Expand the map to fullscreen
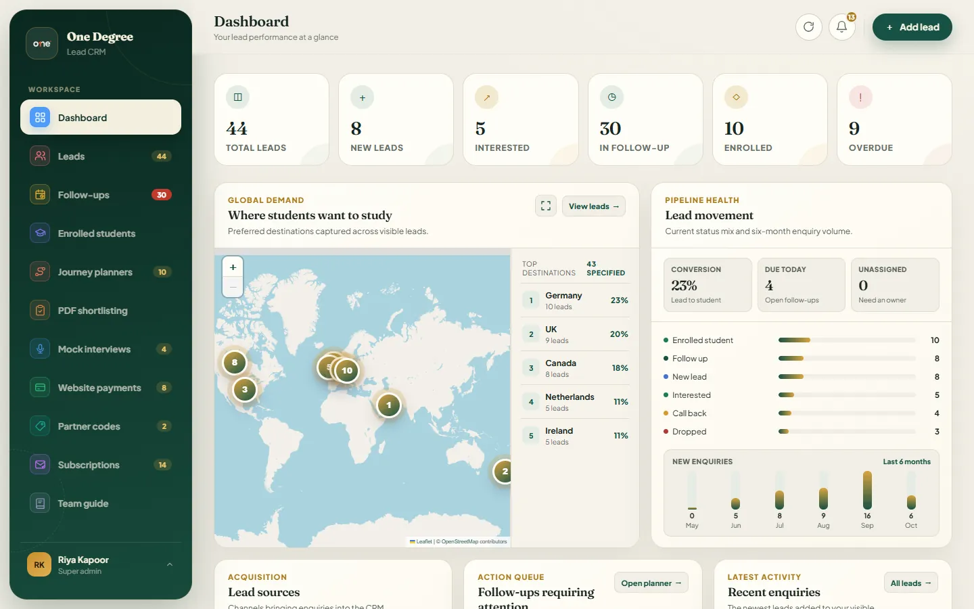The image size is (974, 609). 546,206
